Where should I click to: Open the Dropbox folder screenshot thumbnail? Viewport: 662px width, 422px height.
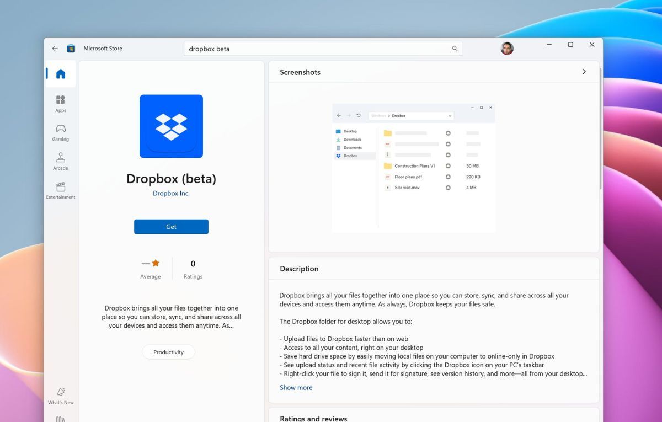414,167
